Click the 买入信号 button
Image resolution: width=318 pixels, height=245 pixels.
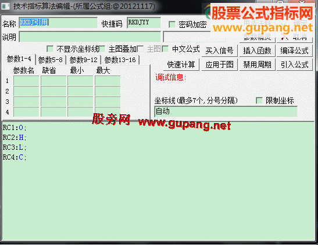pos(219,51)
